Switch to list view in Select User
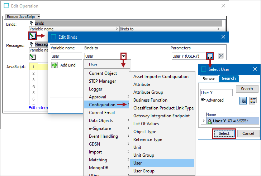 coord(243,101)
